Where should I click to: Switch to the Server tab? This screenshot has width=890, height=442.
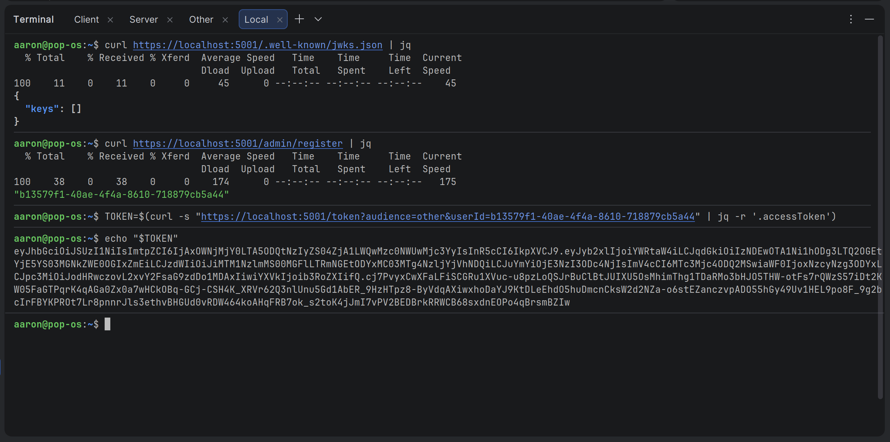pyautogui.click(x=143, y=19)
